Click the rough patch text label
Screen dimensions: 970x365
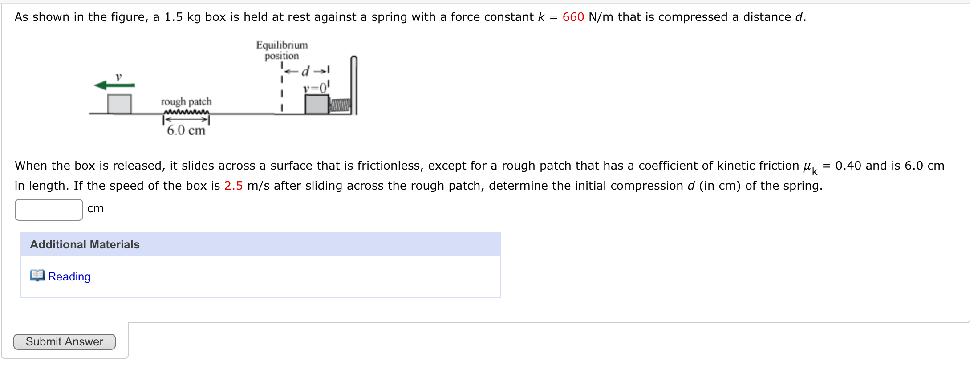point(186,102)
